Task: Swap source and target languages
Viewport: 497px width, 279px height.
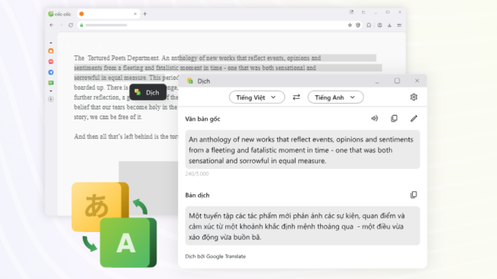Action: click(296, 97)
